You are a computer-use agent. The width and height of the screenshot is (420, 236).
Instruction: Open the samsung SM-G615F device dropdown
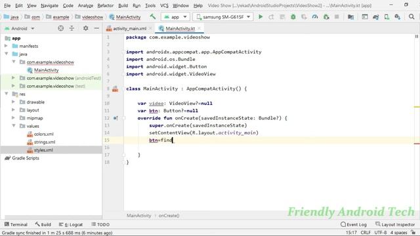click(223, 17)
